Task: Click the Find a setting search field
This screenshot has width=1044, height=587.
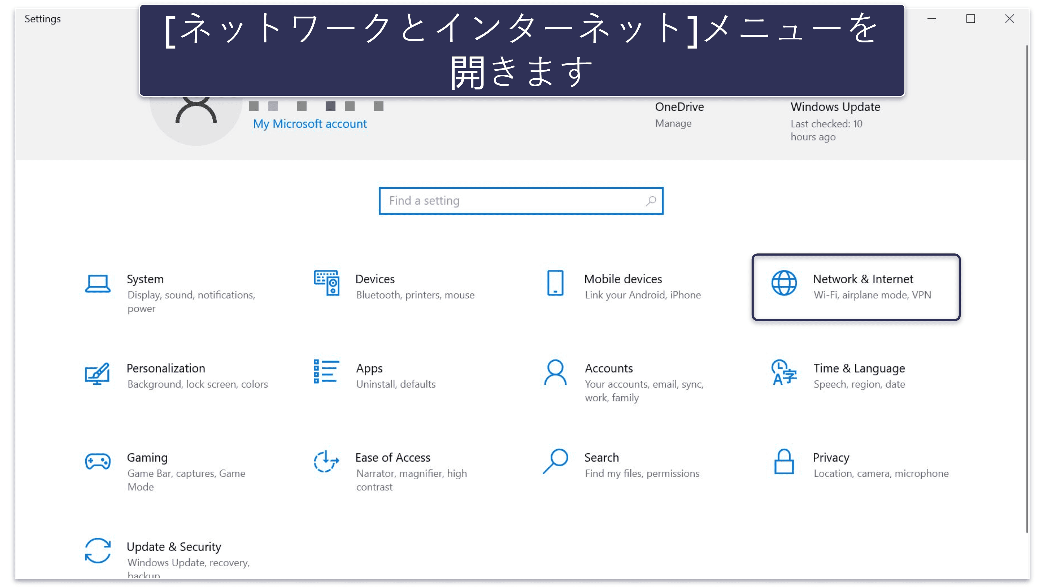Action: [521, 201]
